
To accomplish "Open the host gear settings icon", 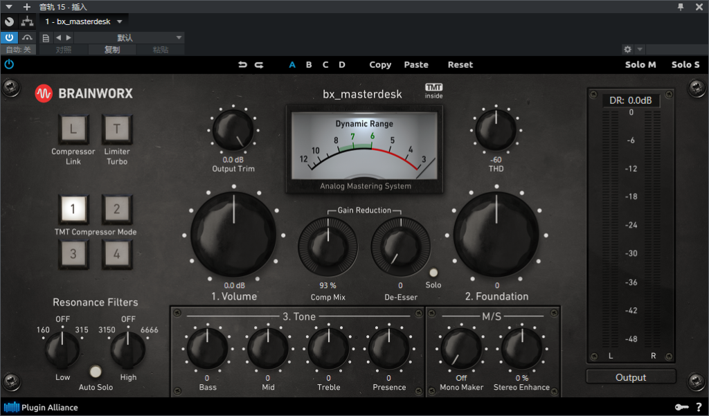I will coord(627,49).
